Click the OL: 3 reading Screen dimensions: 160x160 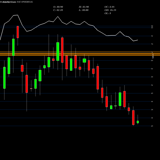pyautogui.click(x=108, y=13)
